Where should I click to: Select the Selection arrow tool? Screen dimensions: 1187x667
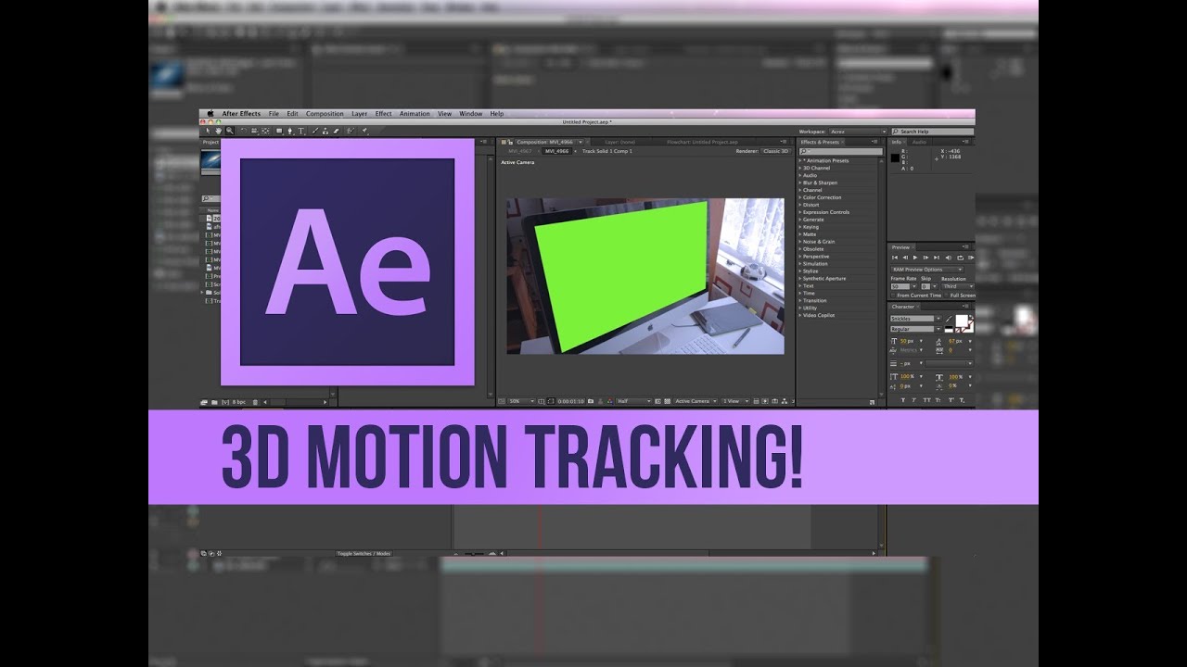[208, 131]
